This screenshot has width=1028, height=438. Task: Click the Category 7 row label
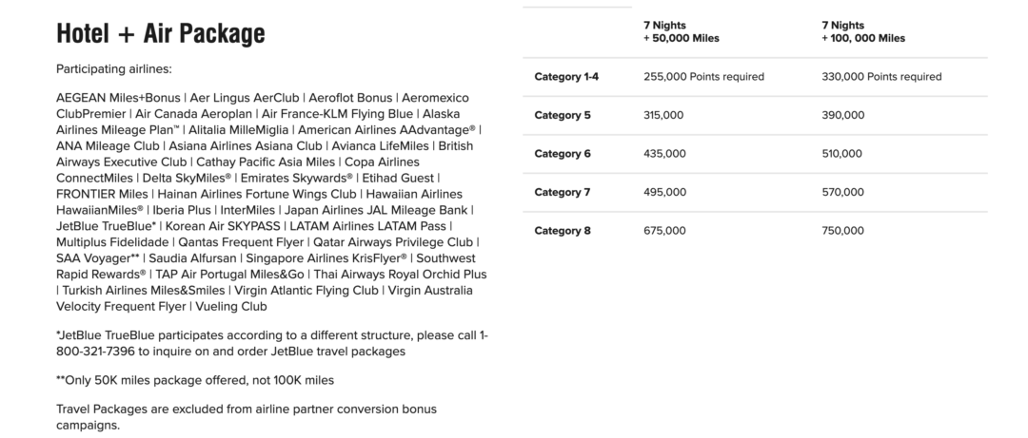(x=562, y=192)
